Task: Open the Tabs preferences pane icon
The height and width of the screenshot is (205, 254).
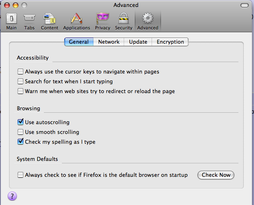Action: [x=29, y=18]
